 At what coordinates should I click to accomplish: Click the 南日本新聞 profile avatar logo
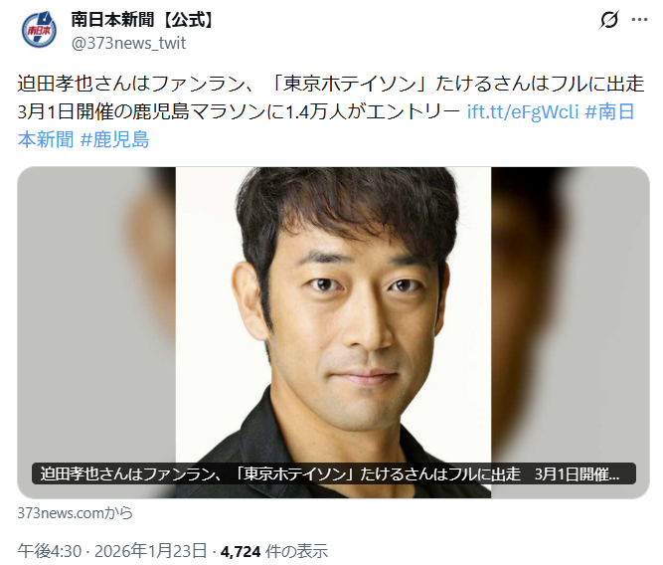39,30
